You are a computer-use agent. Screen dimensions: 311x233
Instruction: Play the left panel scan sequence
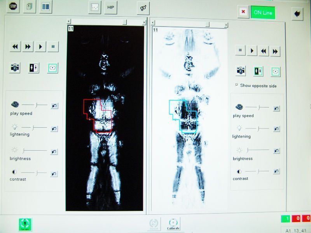click(40, 47)
